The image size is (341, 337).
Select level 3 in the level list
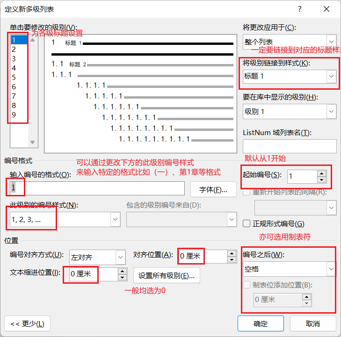tap(14, 58)
